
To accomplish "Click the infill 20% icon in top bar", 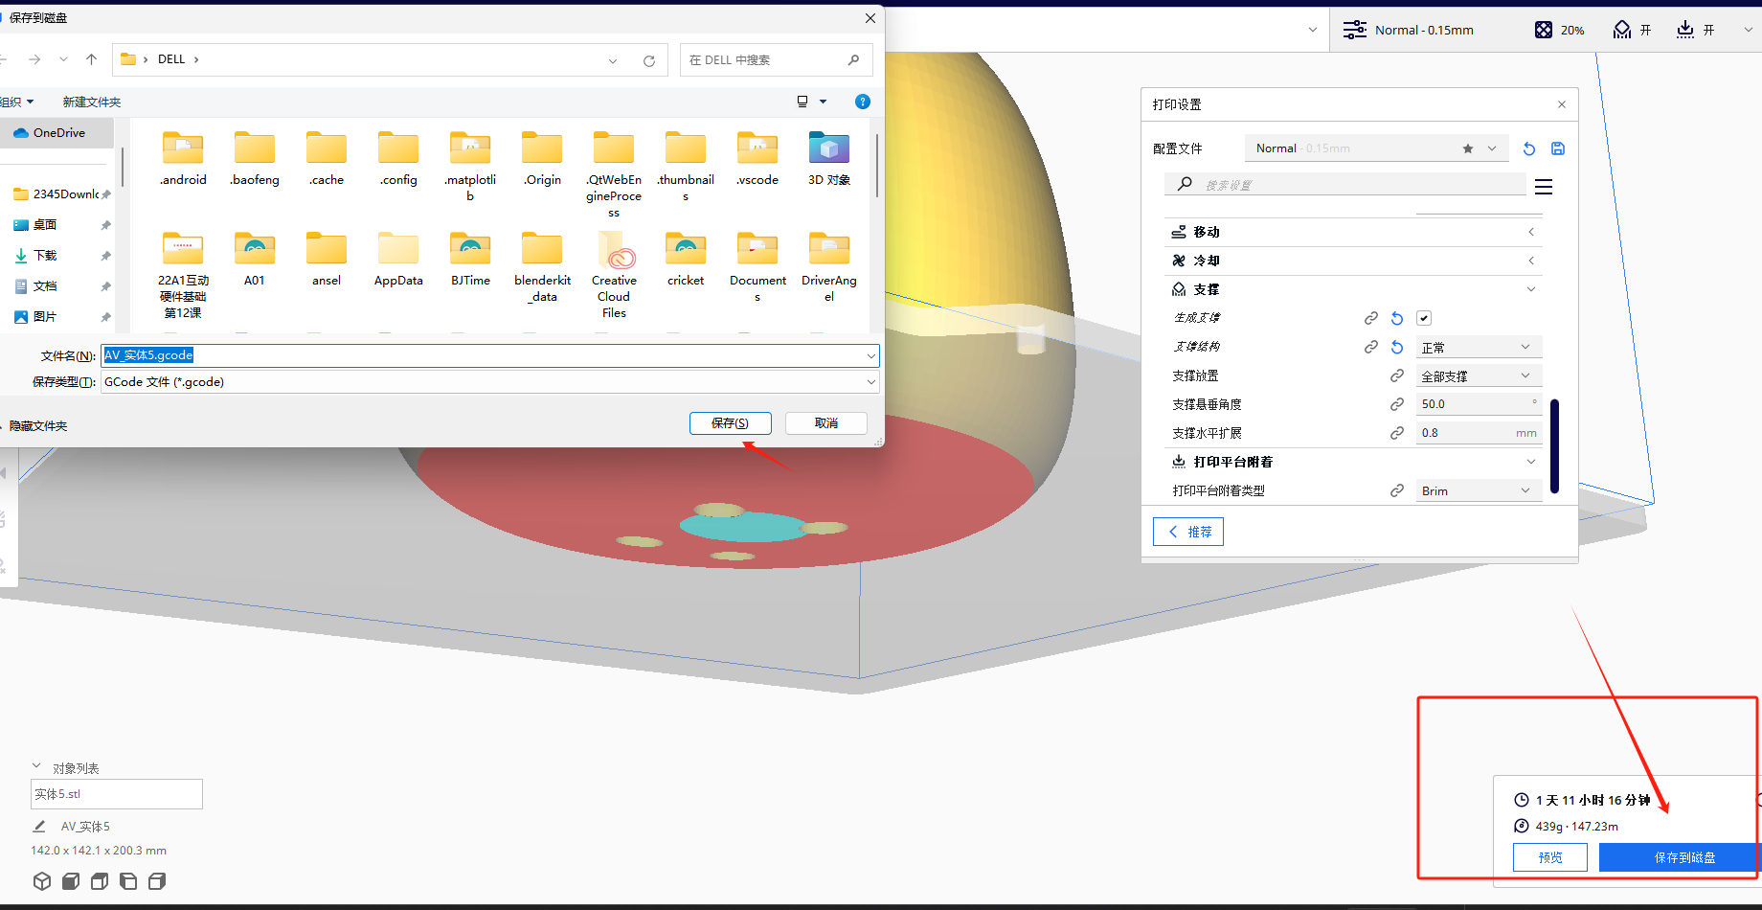I will [x=1544, y=30].
